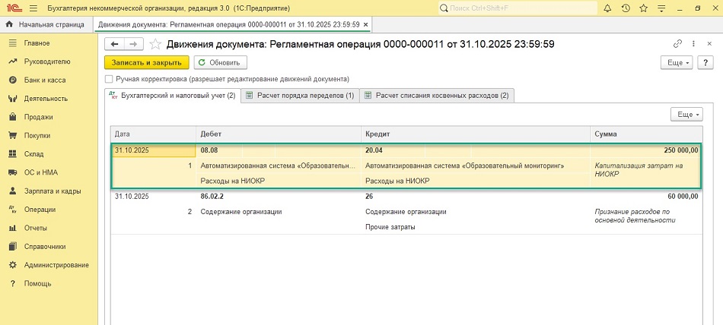Open the service menu with lines icon
This screenshot has height=325, width=723.
(x=662, y=8)
